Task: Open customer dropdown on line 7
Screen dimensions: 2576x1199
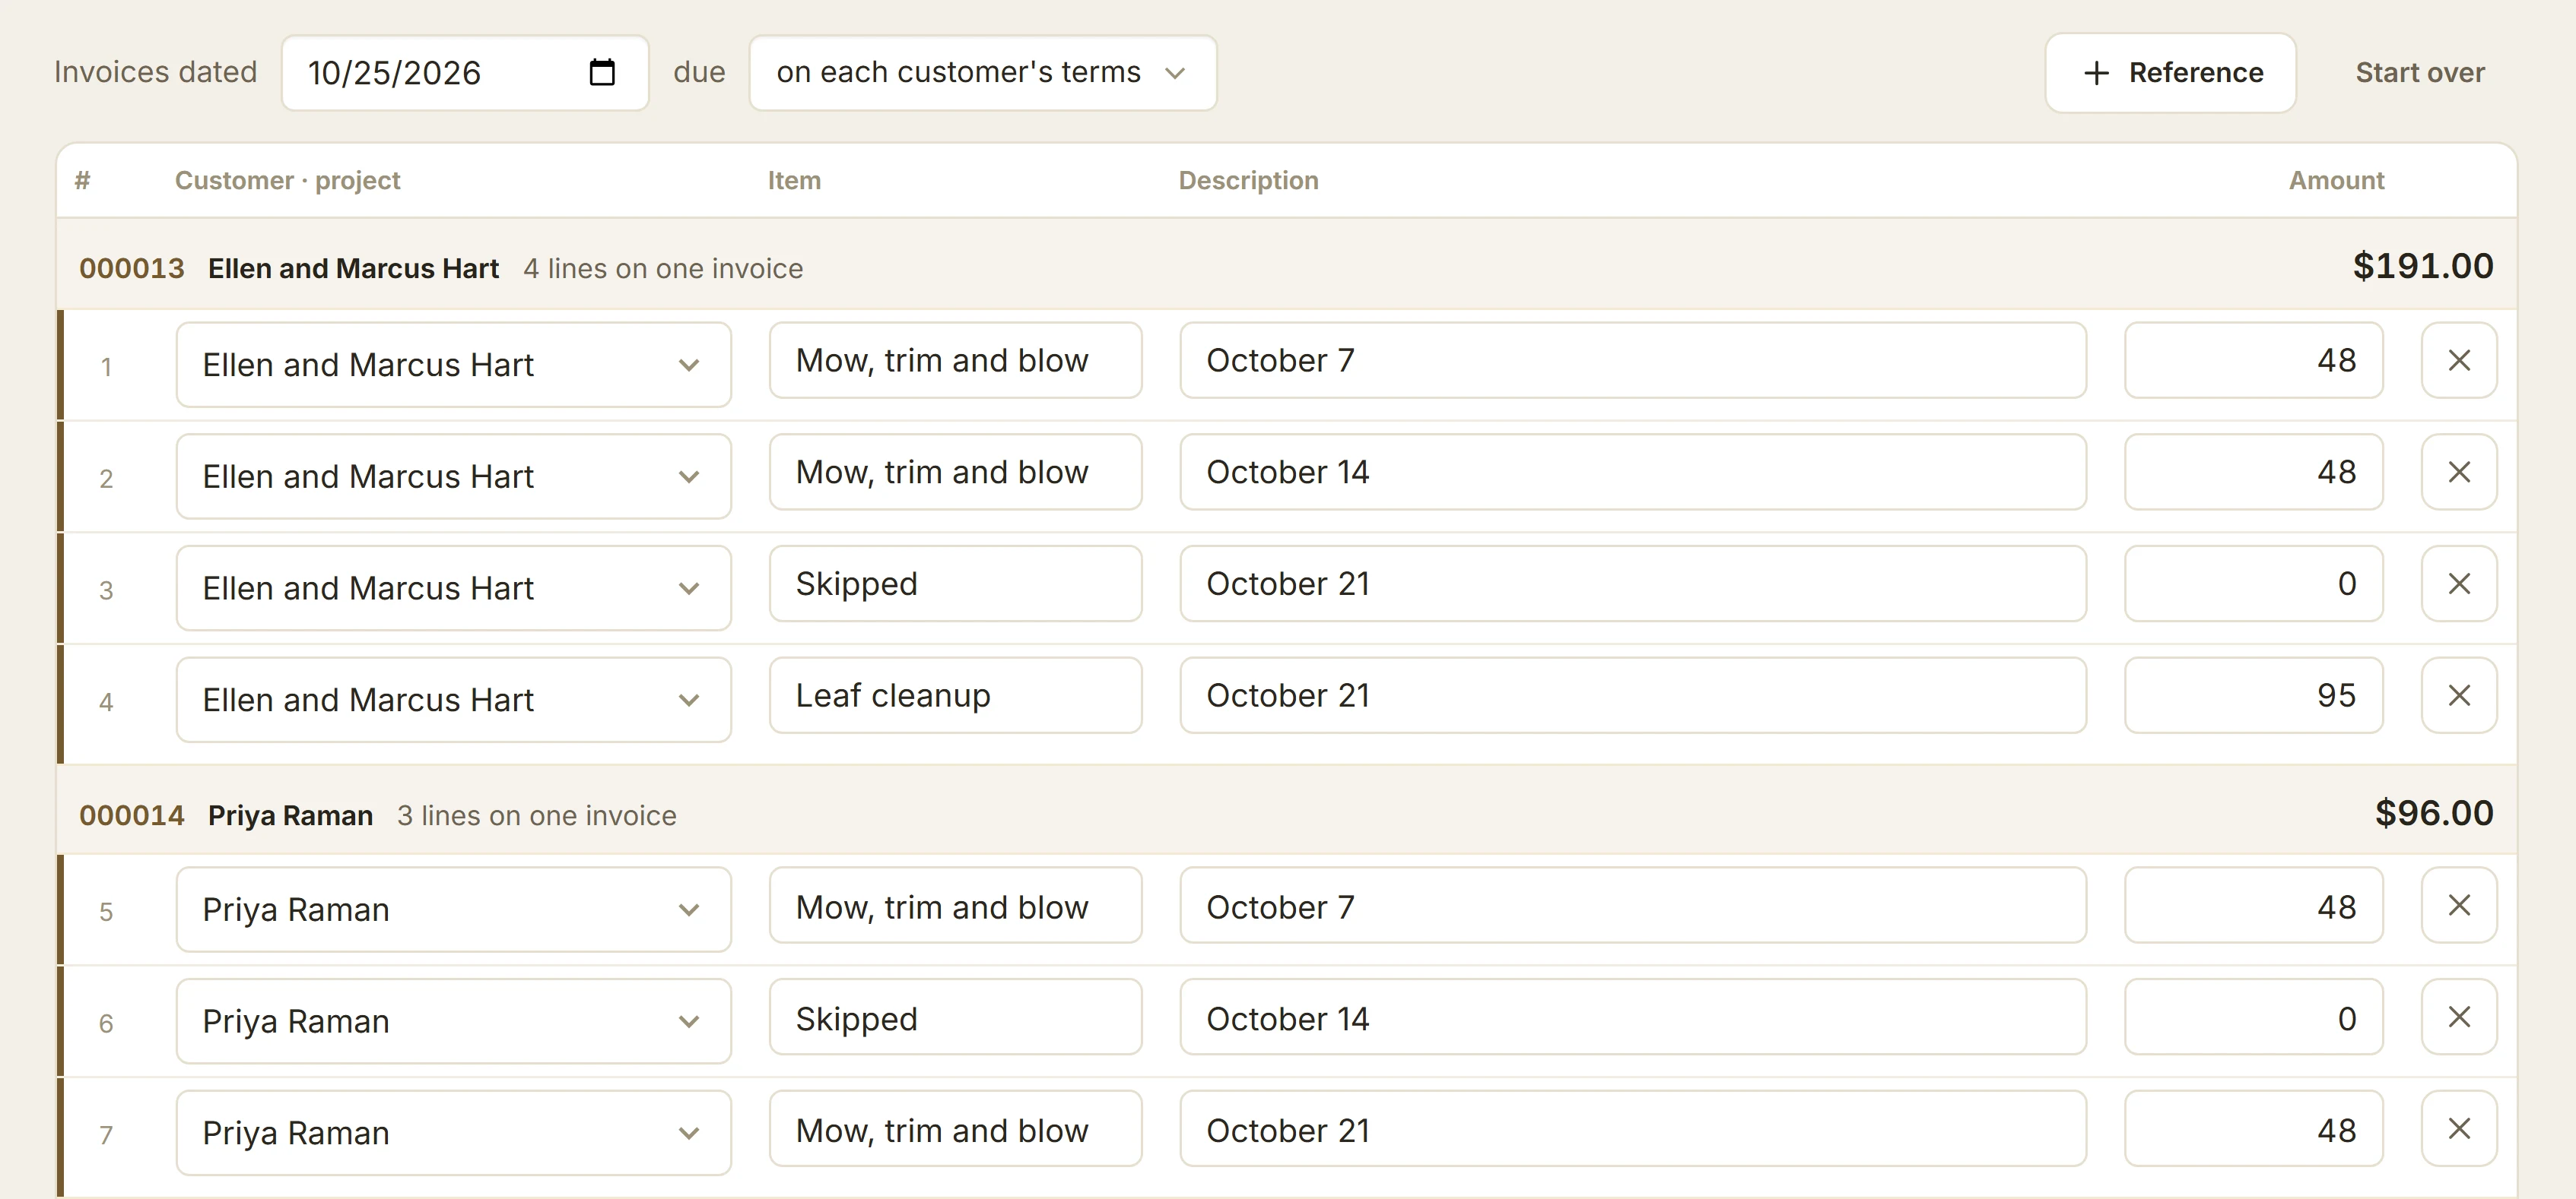Action: [454, 1133]
